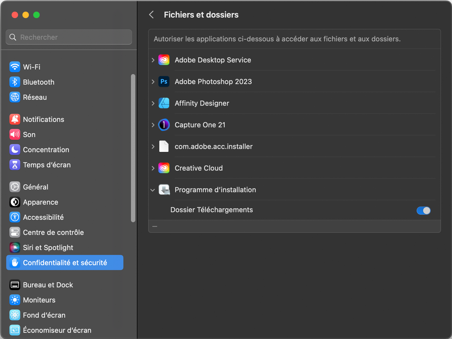
Task: Collapse Programme d'installation row
Action: click(x=153, y=190)
